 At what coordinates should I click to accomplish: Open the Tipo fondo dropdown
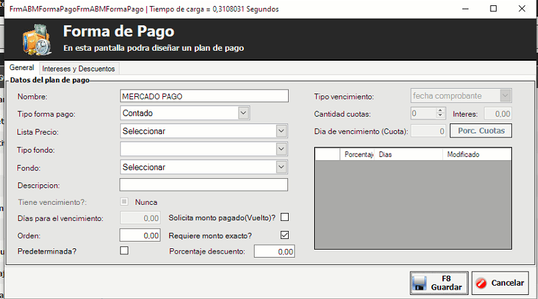pos(281,149)
